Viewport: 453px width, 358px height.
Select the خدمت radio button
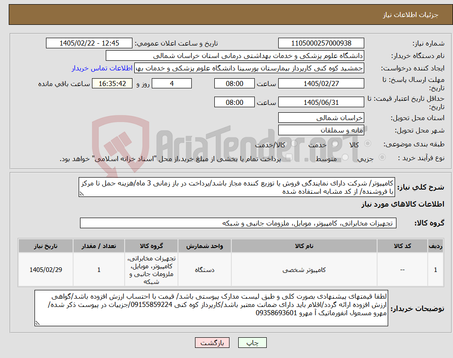[335, 144]
